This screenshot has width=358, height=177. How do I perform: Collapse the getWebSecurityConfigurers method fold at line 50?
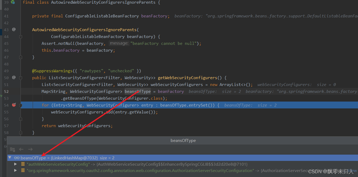[x=21, y=78]
